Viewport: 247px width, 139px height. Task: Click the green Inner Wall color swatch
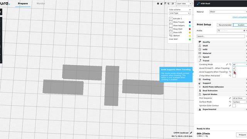[189, 39]
